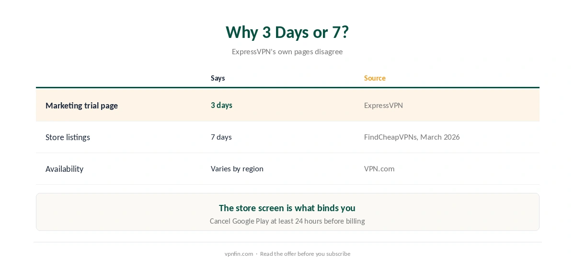The width and height of the screenshot is (575, 263).
Task: Select the 'Marketing trial page' row label
Action: 81,106
